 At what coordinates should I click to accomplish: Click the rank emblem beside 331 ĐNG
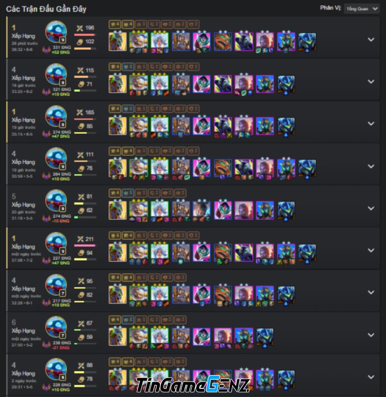(46, 50)
